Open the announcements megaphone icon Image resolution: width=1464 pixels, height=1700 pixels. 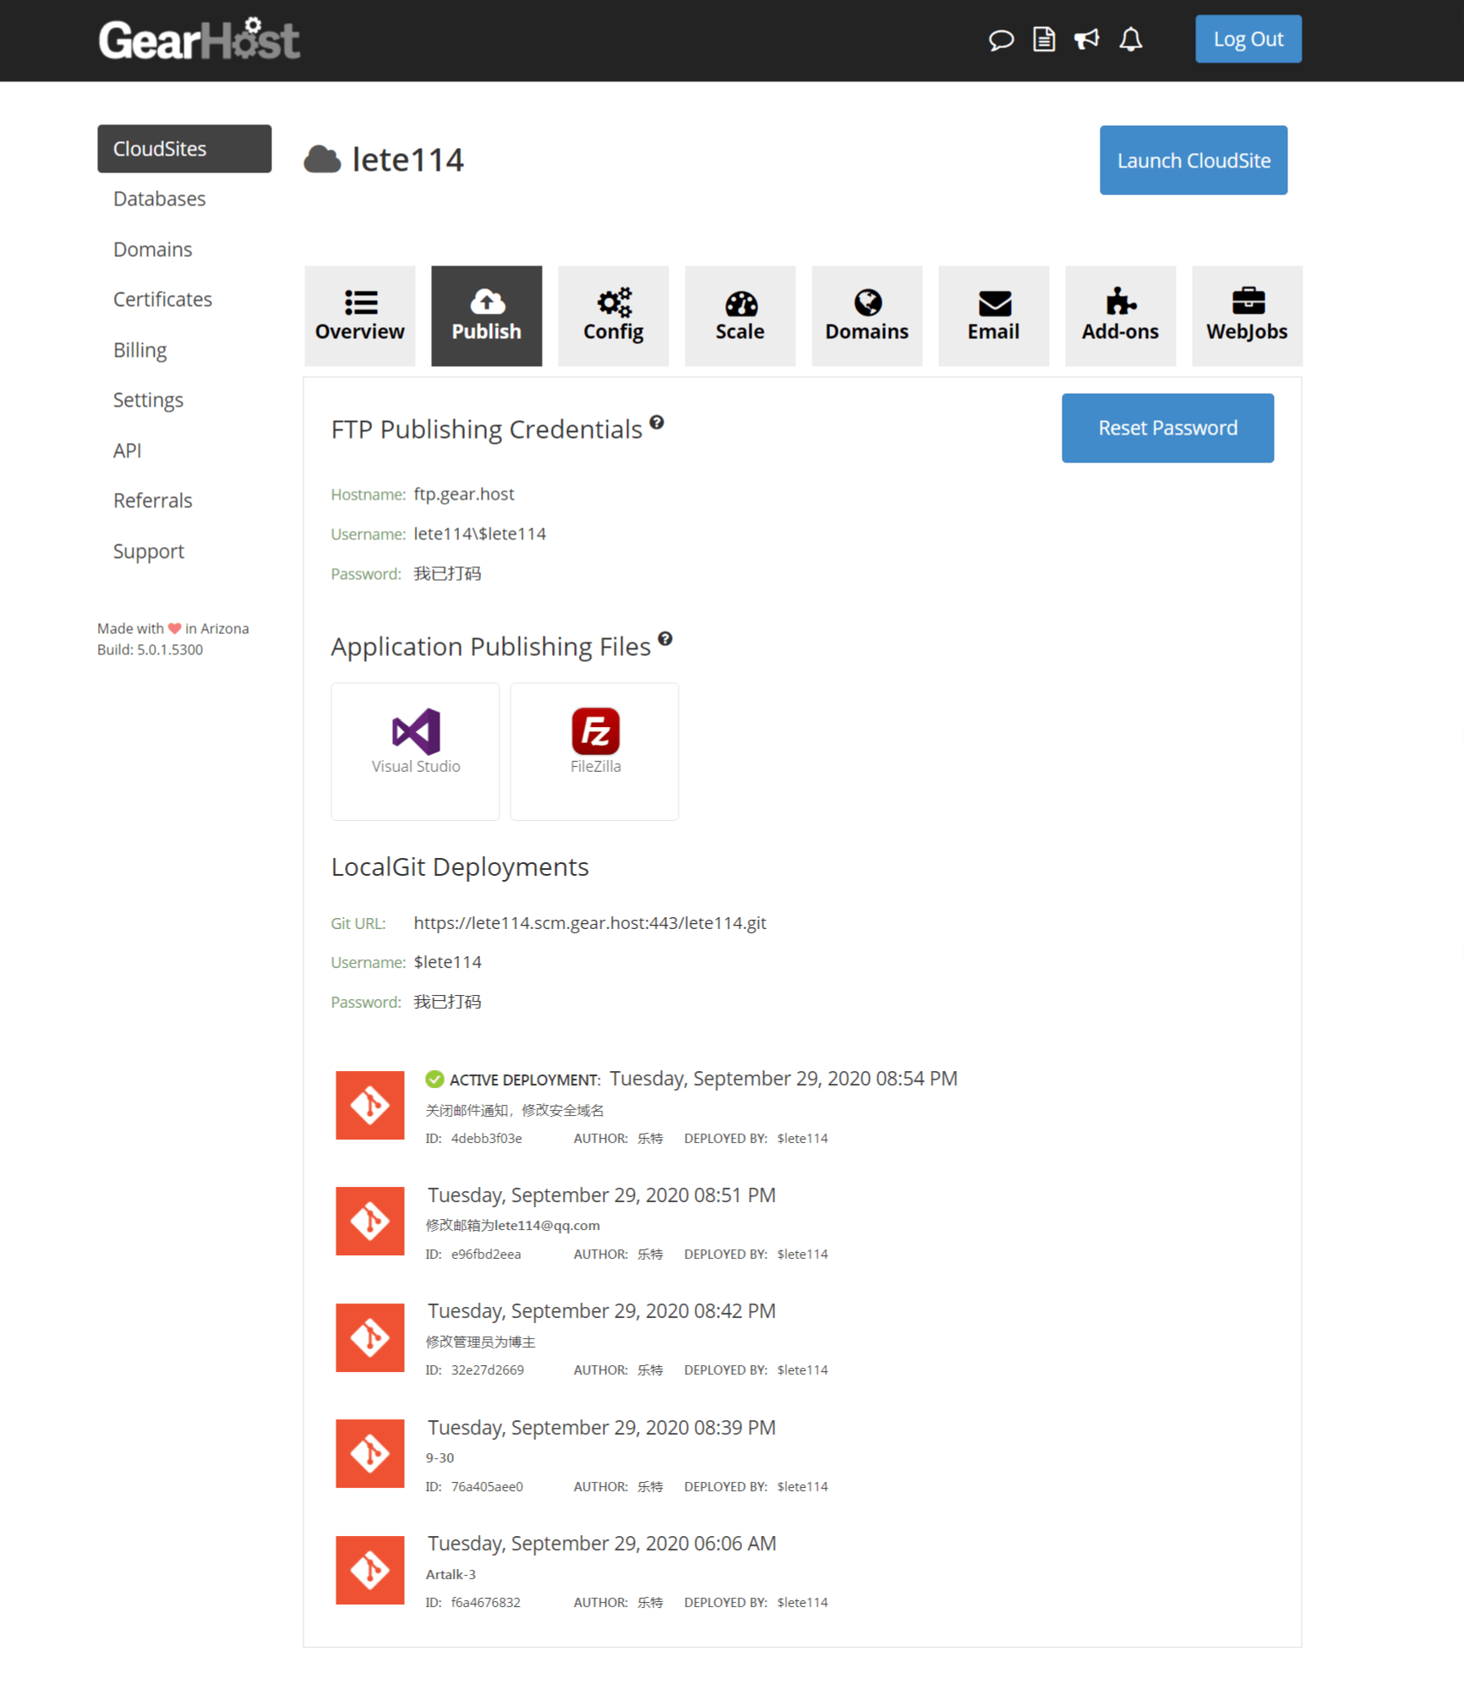tap(1086, 40)
